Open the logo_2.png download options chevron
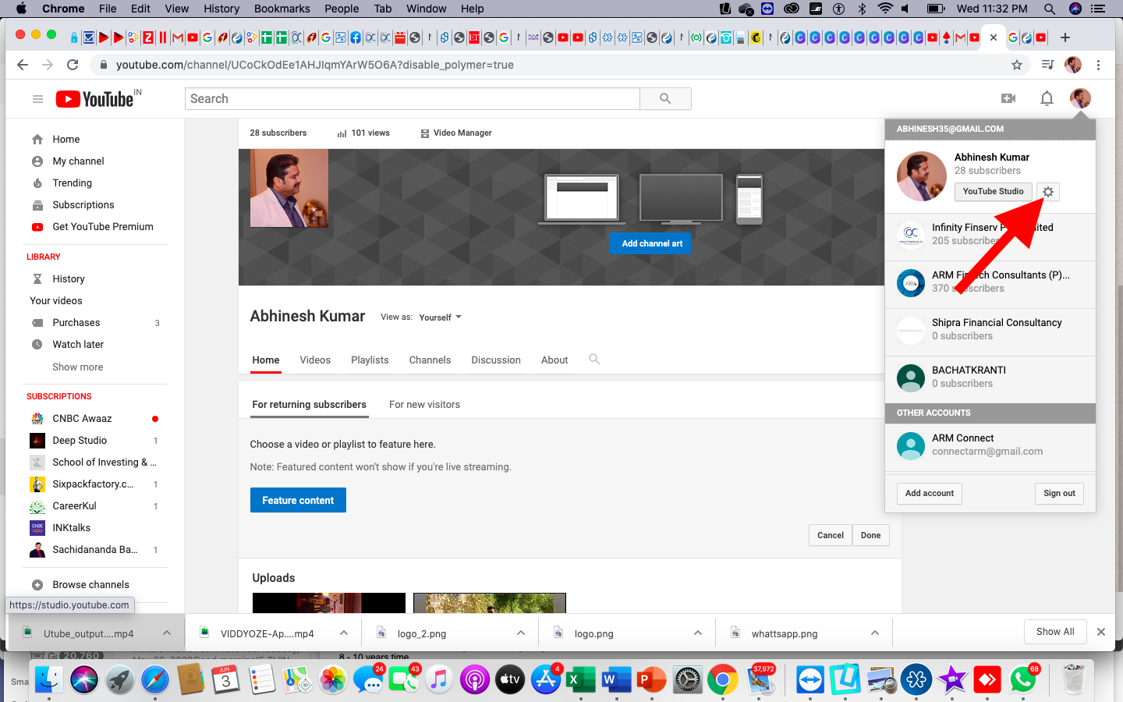 [x=521, y=633]
